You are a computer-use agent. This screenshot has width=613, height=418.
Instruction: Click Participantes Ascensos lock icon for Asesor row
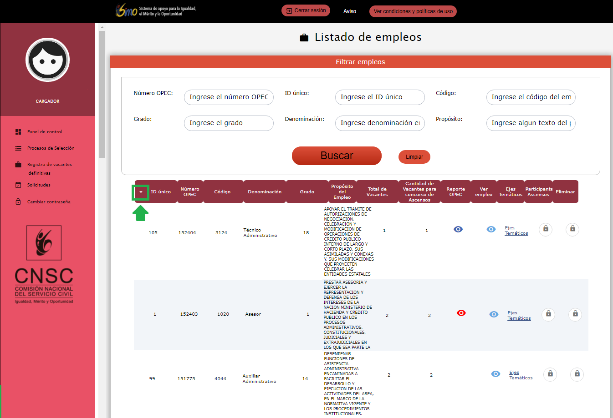pos(548,314)
